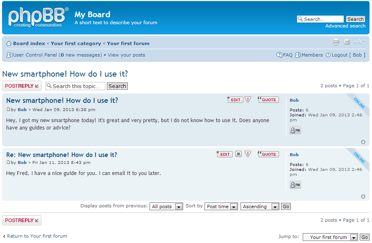Report the first post using exclamation icon

pos(248,100)
